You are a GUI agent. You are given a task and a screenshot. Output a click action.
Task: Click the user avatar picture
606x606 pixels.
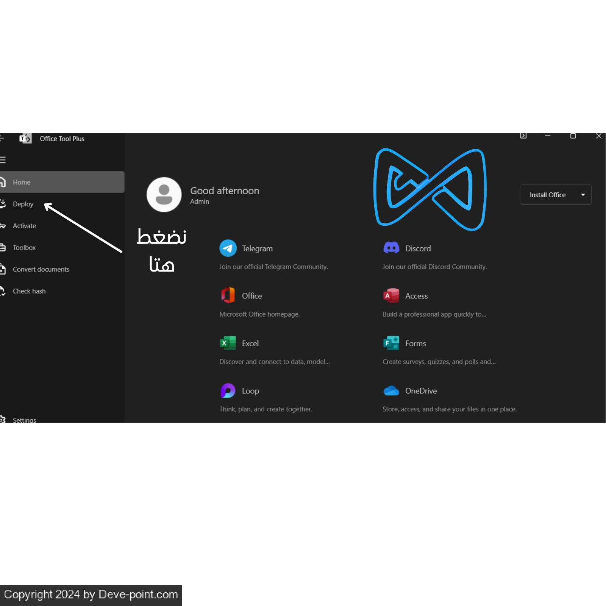click(x=164, y=195)
